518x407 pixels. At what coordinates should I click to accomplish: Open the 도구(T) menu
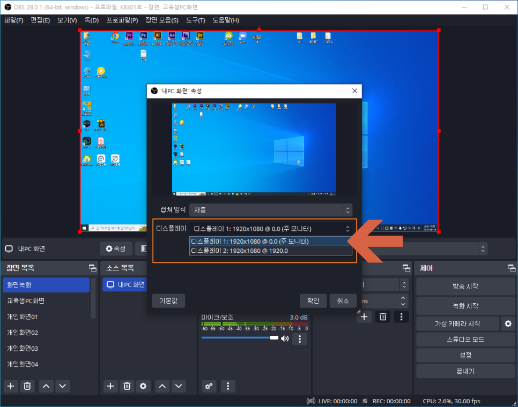[196, 20]
